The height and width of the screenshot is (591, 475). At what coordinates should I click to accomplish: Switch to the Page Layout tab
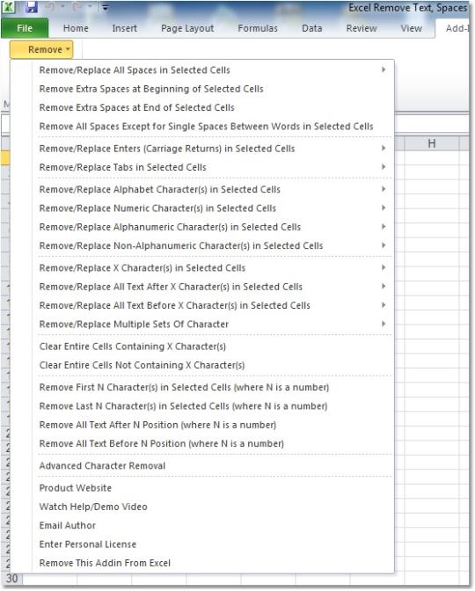pos(187,28)
